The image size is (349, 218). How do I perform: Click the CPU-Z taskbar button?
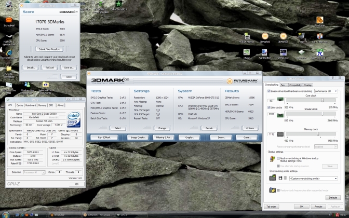132,215
